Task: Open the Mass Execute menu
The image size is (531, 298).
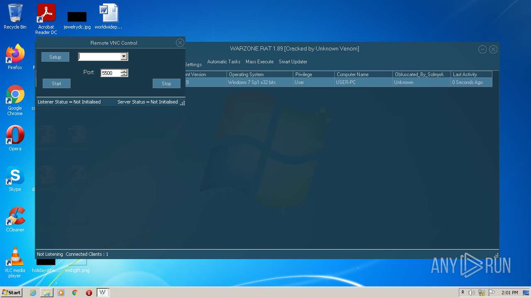Action: (x=260, y=62)
